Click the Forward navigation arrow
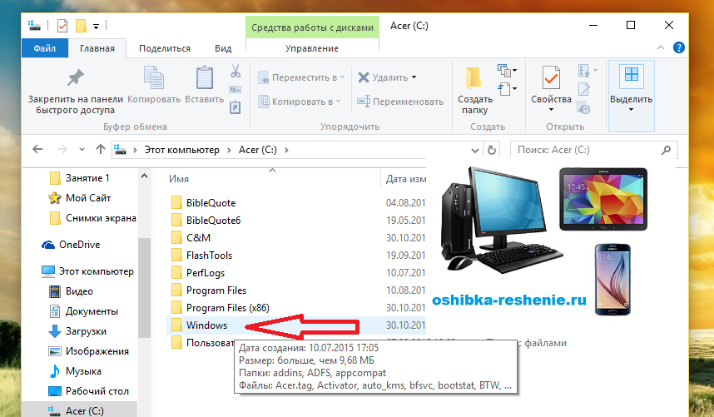 point(62,149)
